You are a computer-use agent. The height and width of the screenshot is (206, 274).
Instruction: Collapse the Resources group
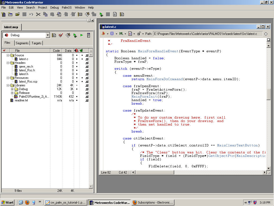[x=8, y=78]
